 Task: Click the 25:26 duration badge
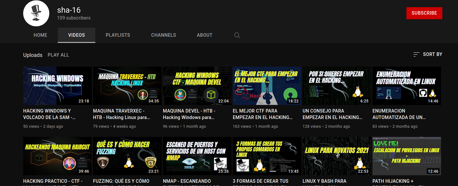tap(224, 171)
